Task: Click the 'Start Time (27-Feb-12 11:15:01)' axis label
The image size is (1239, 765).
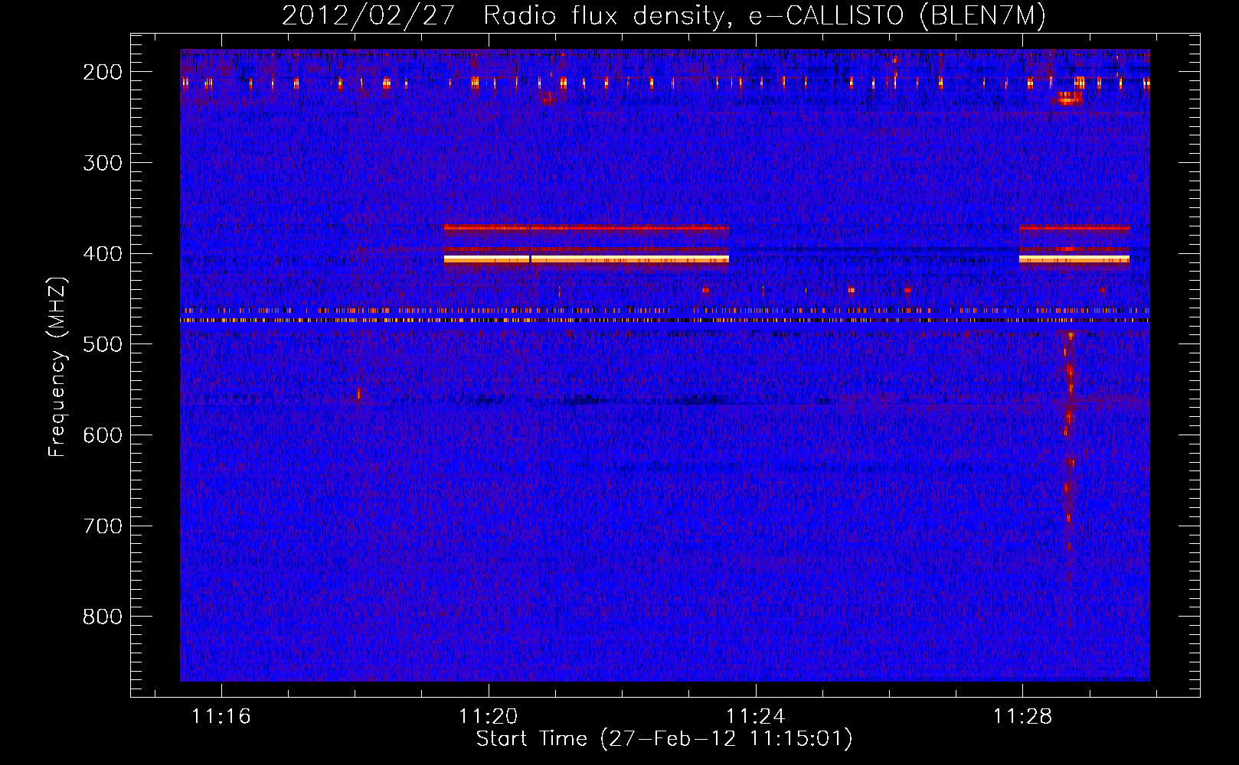Action: [664, 739]
